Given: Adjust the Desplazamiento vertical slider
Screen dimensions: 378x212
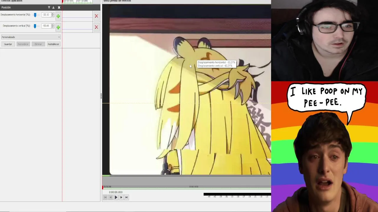Looking at the screenshot, I should click(35, 26).
